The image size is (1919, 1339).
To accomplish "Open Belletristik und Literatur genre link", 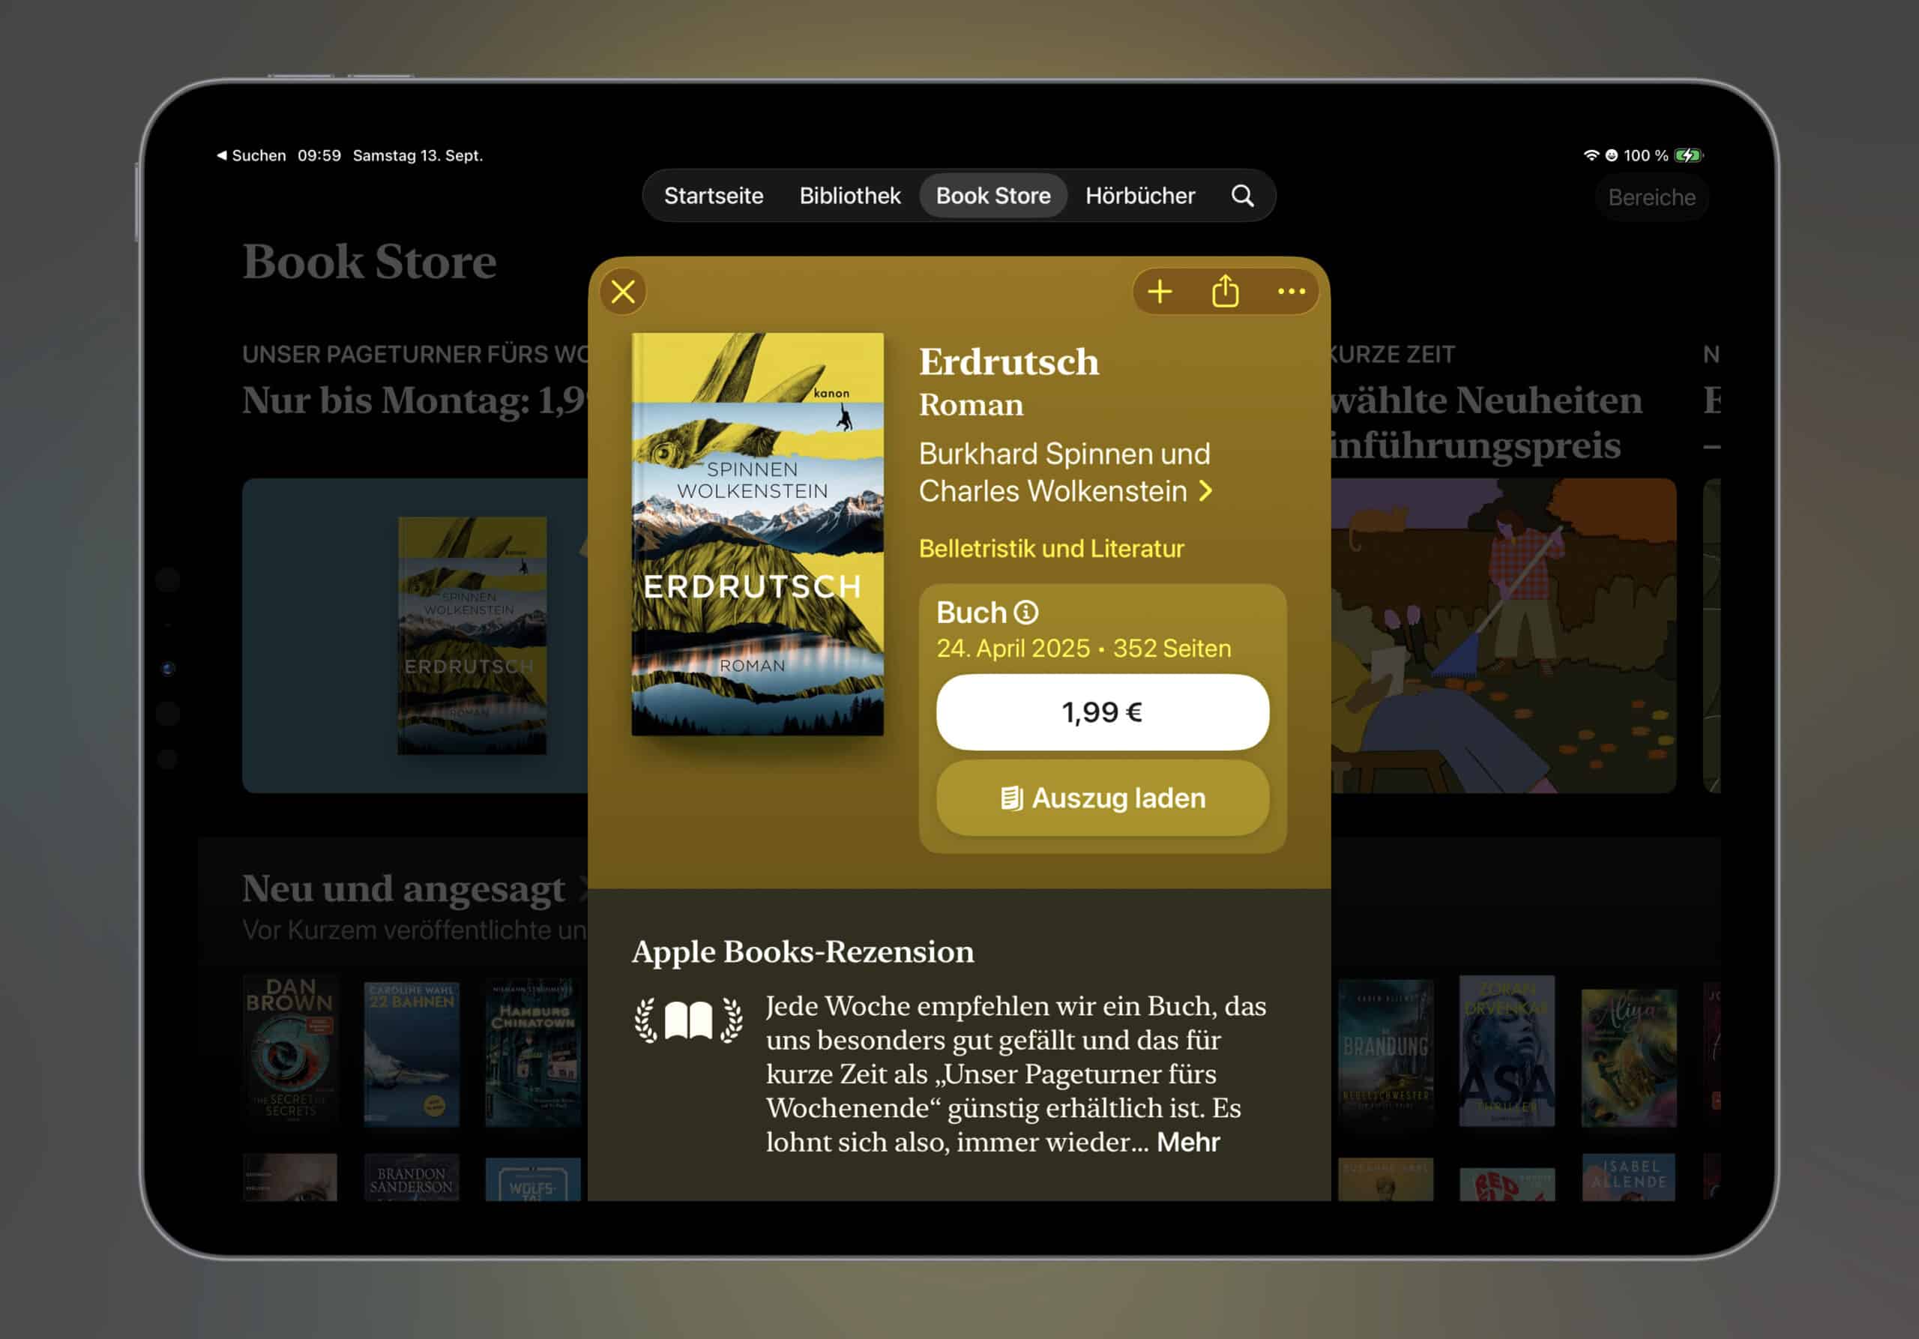I will tap(1052, 548).
